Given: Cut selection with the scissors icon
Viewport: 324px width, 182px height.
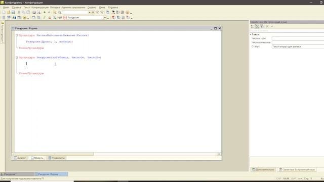Looking at the screenshot, I should tap(19, 12).
